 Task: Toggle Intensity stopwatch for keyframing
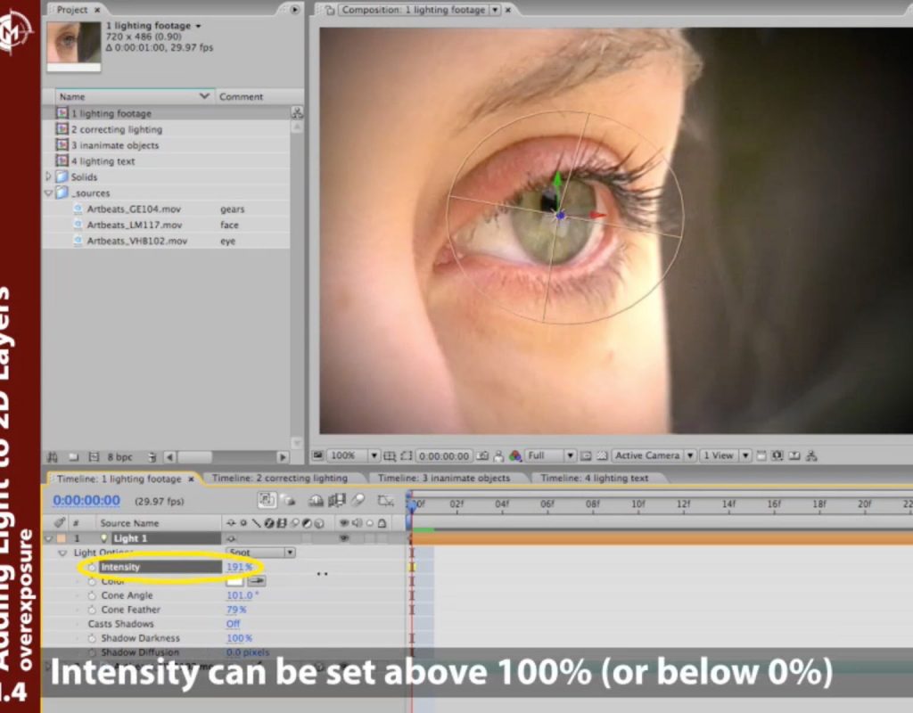[x=92, y=567]
